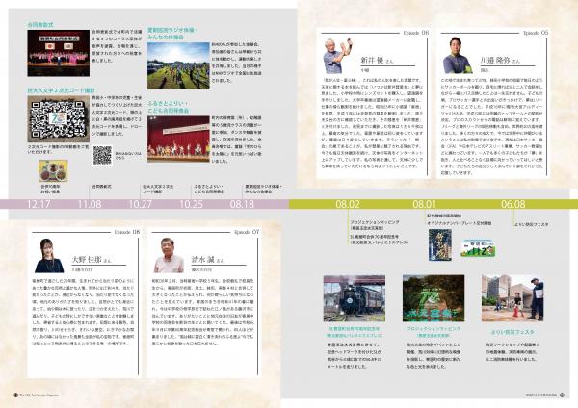The image size is (578, 408).
Task: Open the giant human QR code aerial photo
Action: 58,119
